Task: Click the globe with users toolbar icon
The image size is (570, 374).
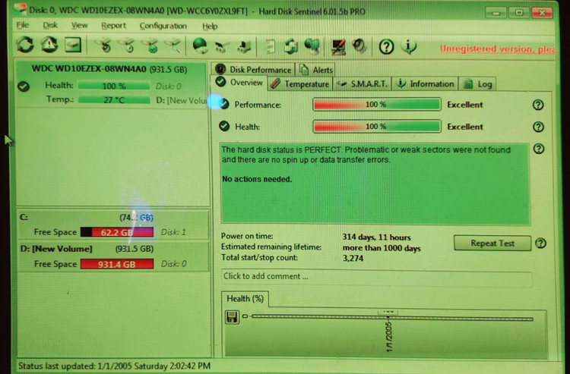Action: point(312,46)
